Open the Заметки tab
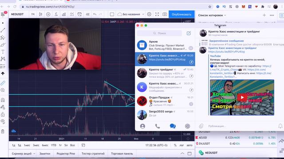This screenshot has width=284, height=159. tap(45, 154)
